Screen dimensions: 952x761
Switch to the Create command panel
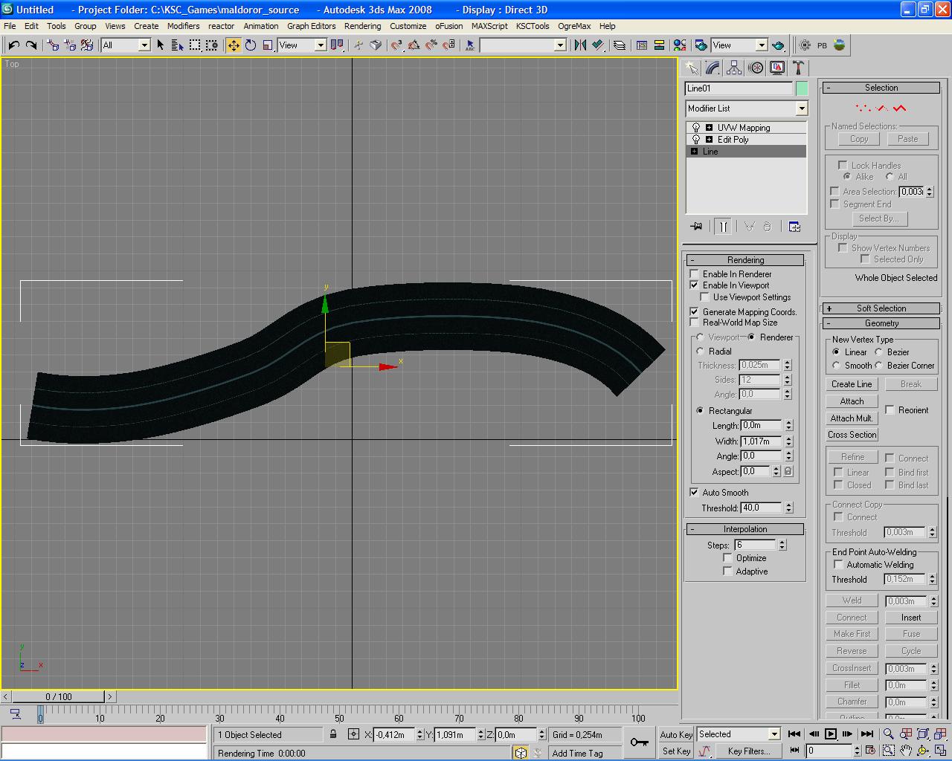[x=692, y=68]
